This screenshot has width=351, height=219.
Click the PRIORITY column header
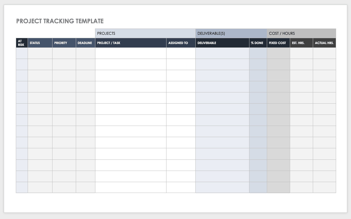click(x=64, y=43)
